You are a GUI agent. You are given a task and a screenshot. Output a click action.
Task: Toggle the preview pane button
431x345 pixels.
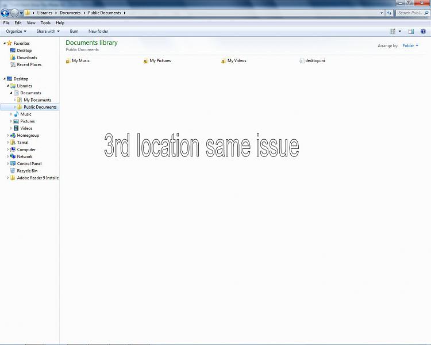(x=411, y=32)
